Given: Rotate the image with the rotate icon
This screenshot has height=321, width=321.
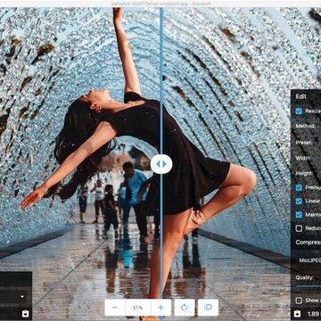Looking at the screenshot, I should [x=185, y=308].
